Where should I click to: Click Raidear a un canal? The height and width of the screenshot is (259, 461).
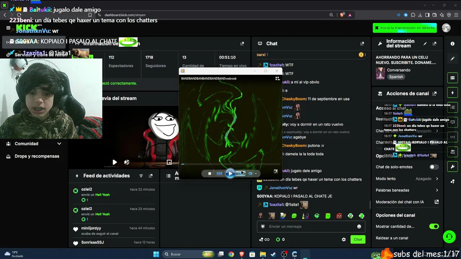(x=392, y=238)
